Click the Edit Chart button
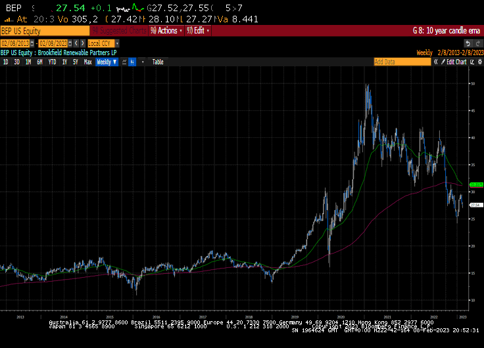The height and width of the screenshot is (348, 484). pos(454,62)
